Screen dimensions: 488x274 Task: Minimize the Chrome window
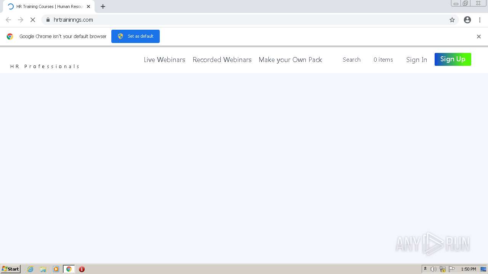tap(456, 3)
